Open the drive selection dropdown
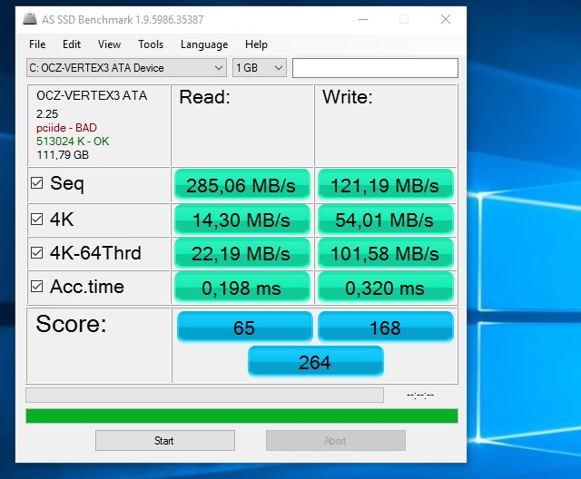581x479 pixels. (x=126, y=68)
